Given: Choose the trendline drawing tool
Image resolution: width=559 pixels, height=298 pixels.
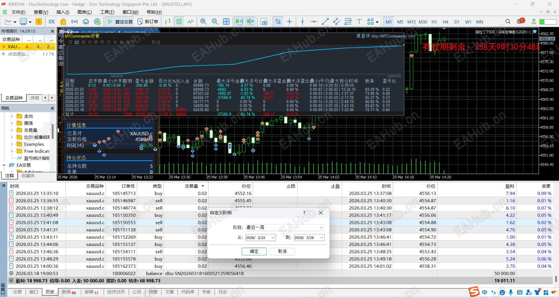Looking at the screenshot, I should (325, 22).
